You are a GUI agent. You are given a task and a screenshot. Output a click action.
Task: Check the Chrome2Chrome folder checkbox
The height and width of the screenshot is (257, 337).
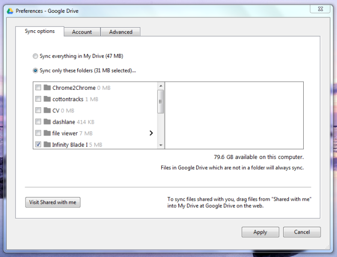pos(38,87)
